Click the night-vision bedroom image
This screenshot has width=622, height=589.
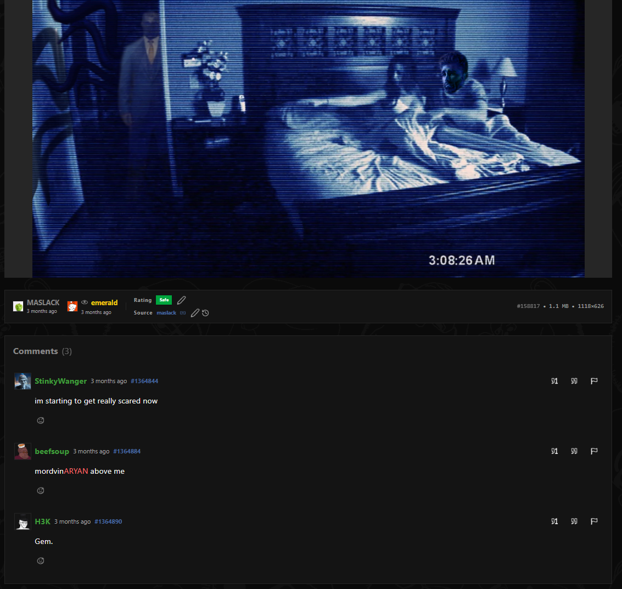click(308, 138)
